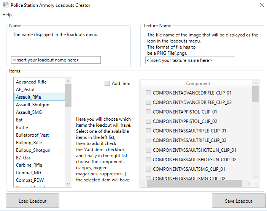267x211 pixels.
Task: Select Bulletproof_Vest in items list
Action: [32, 135]
